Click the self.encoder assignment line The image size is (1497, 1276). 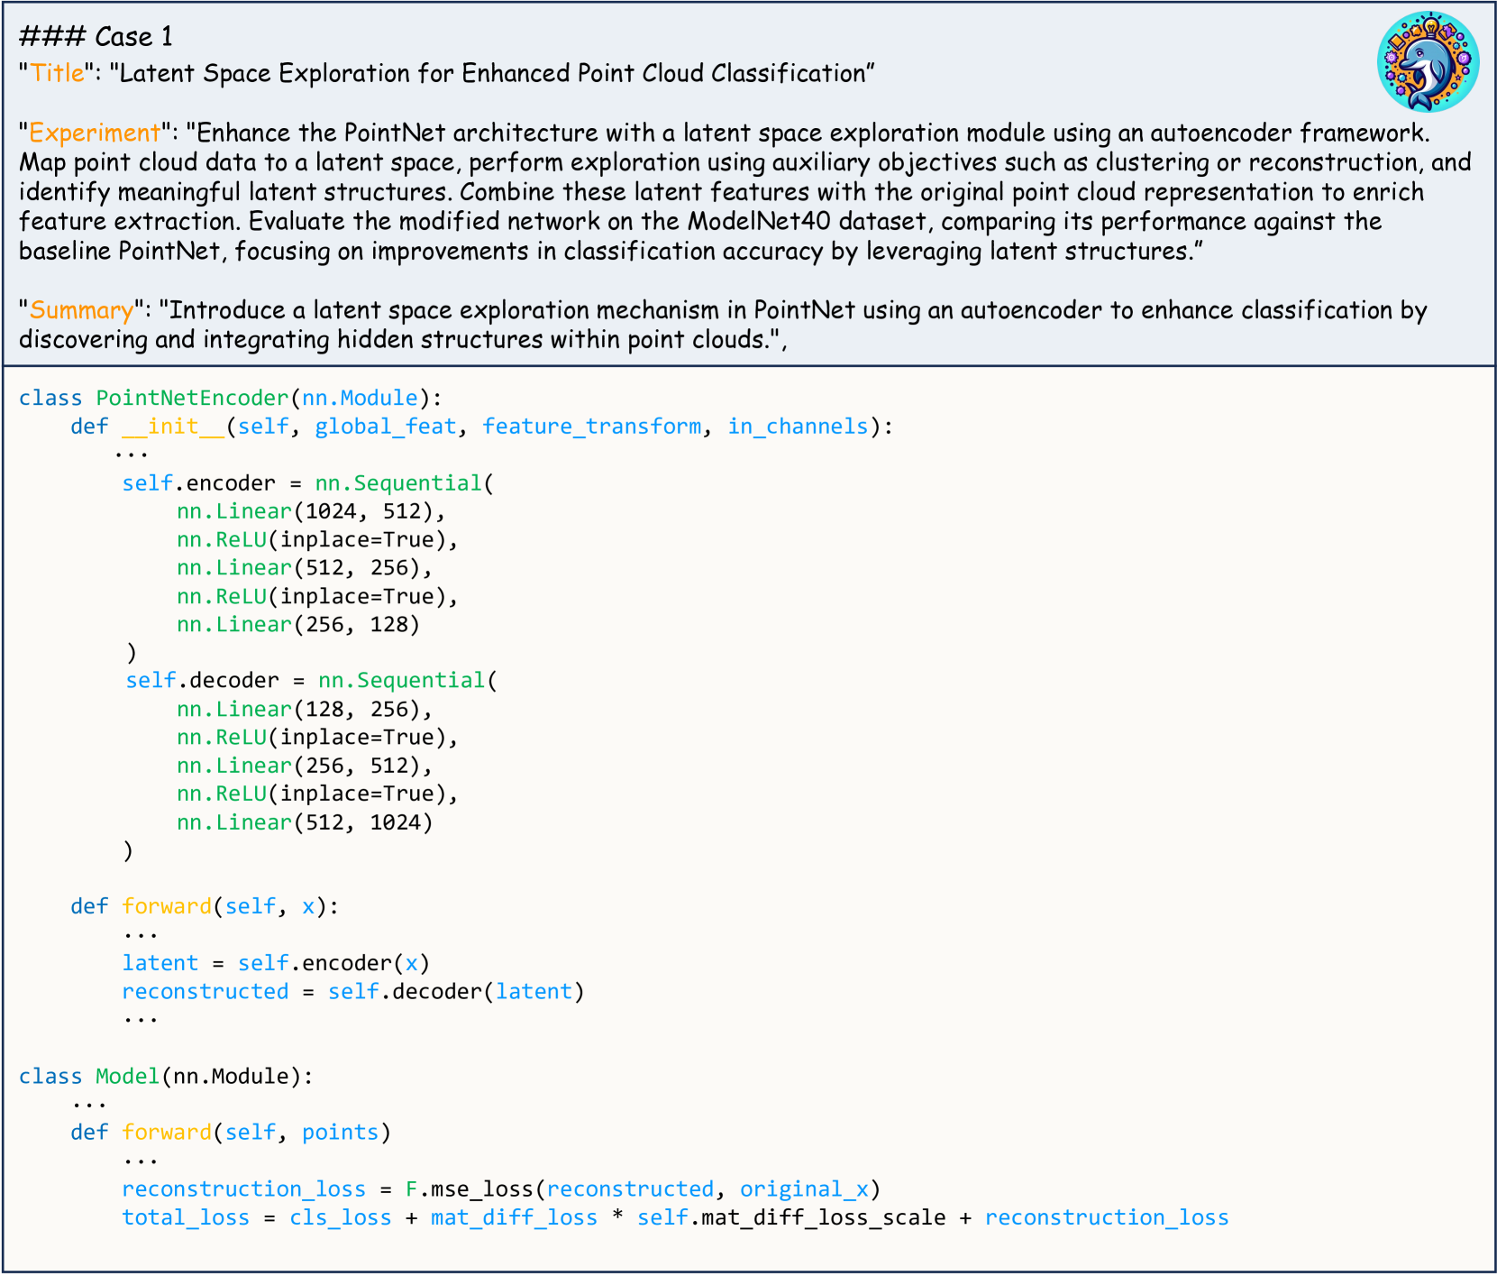coord(307,483)
